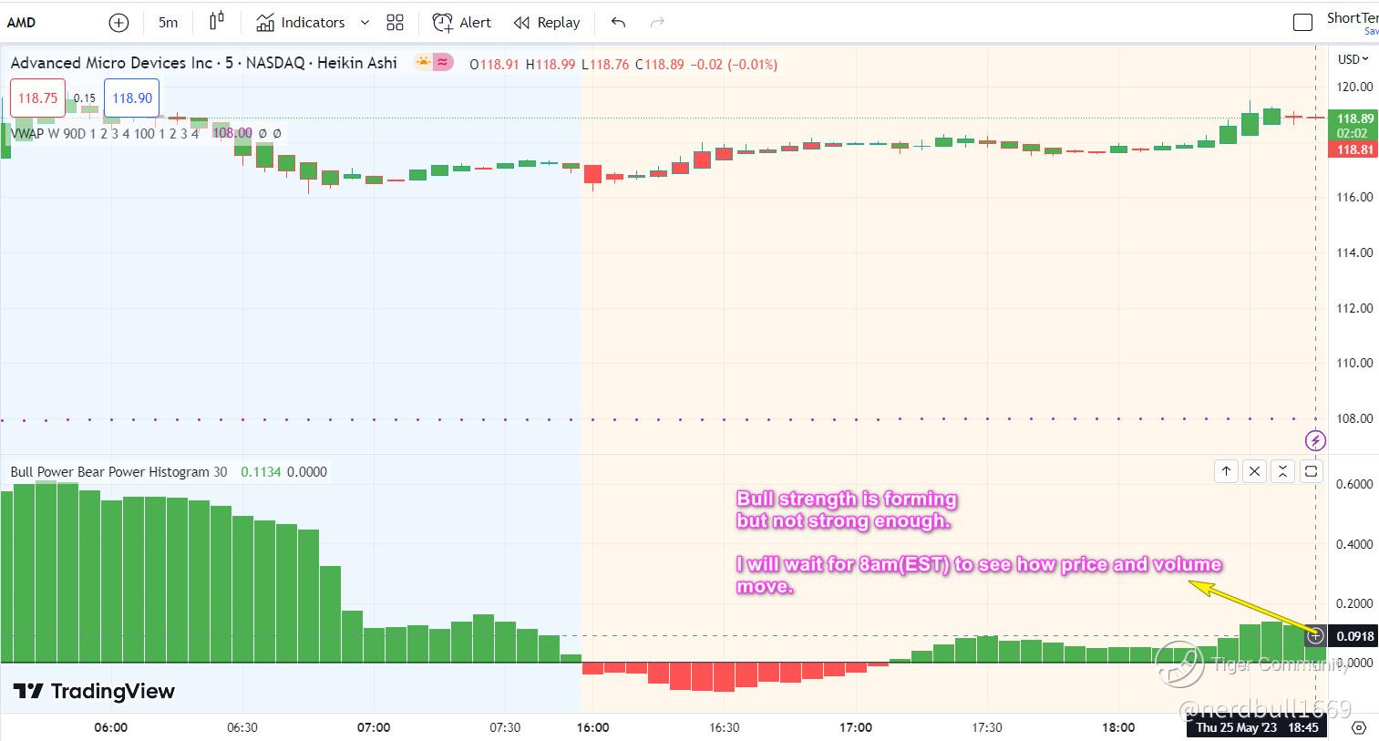
Task: Undo the last chart action
Action: pyautogui.click(x=619, y=23)
